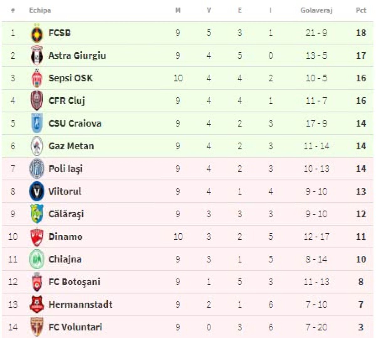
Task: Sort table by Pct column header
Action: (361, 10)
